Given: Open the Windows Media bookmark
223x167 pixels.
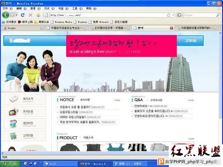Looking at the screenshot, I should [62, 22].
